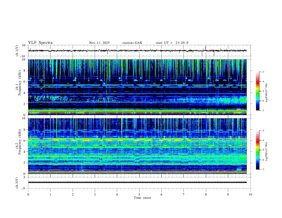Click the "8" kHz tick on ch.1 frequency axis
Screen dimensions: 282x218
click(x=25, y=71)
